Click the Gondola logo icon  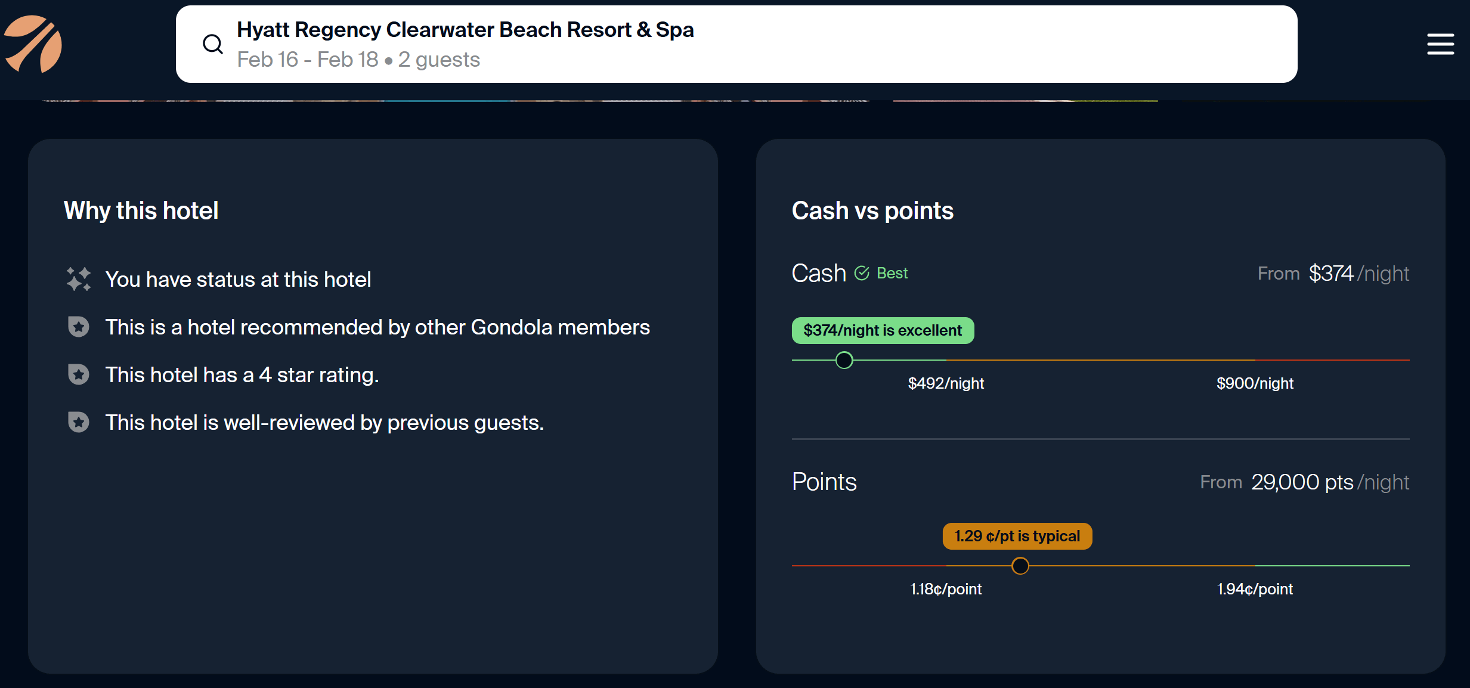tap(33, 44)
